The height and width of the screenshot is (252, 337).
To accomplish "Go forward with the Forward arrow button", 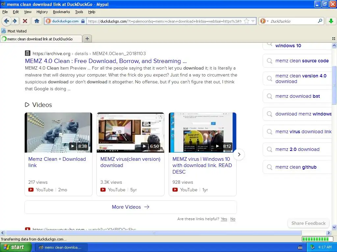I will (15, 21).
